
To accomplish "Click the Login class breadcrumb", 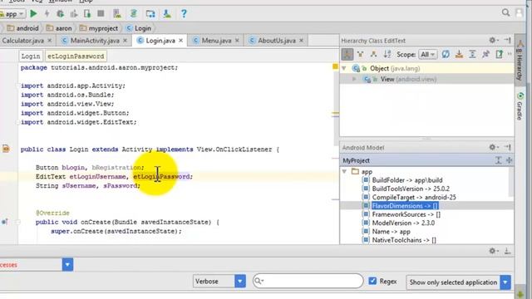I will 139,28.
